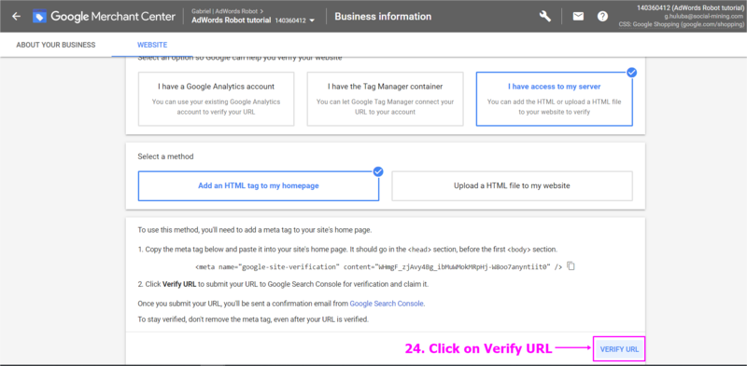Image resolution: width=747 pixels, height=366 pixels.
Task: Switch to the About Your Business tab
Action: pos(56,45)
